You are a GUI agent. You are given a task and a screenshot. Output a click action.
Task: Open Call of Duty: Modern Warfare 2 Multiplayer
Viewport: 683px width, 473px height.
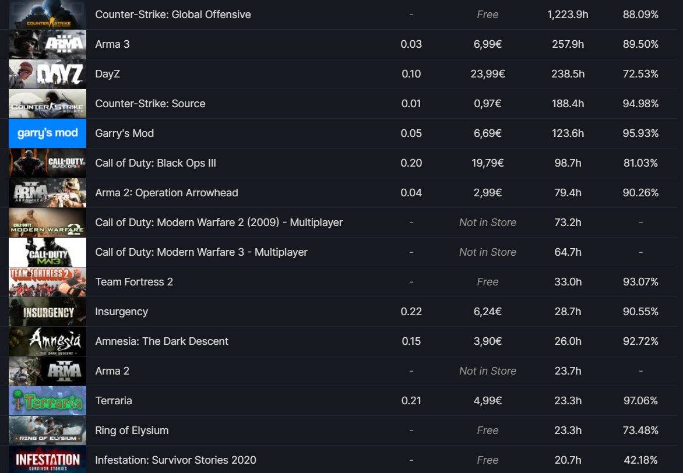(x=219, y=223)
